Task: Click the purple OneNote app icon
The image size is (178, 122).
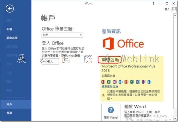Action: (115, 82)
